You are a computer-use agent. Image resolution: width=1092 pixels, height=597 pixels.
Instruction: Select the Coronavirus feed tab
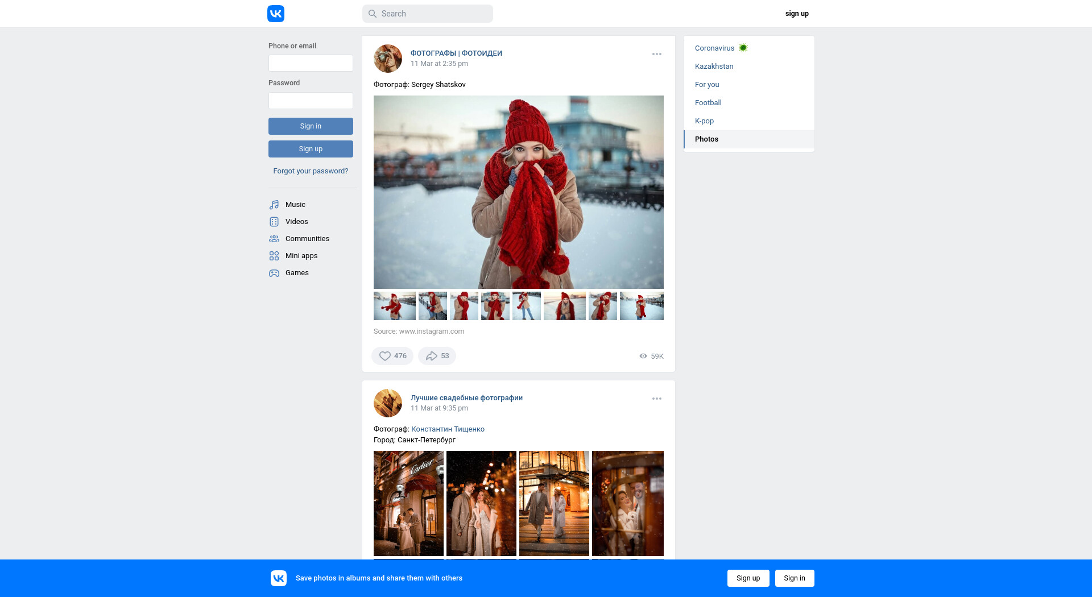tap(749, 48)
